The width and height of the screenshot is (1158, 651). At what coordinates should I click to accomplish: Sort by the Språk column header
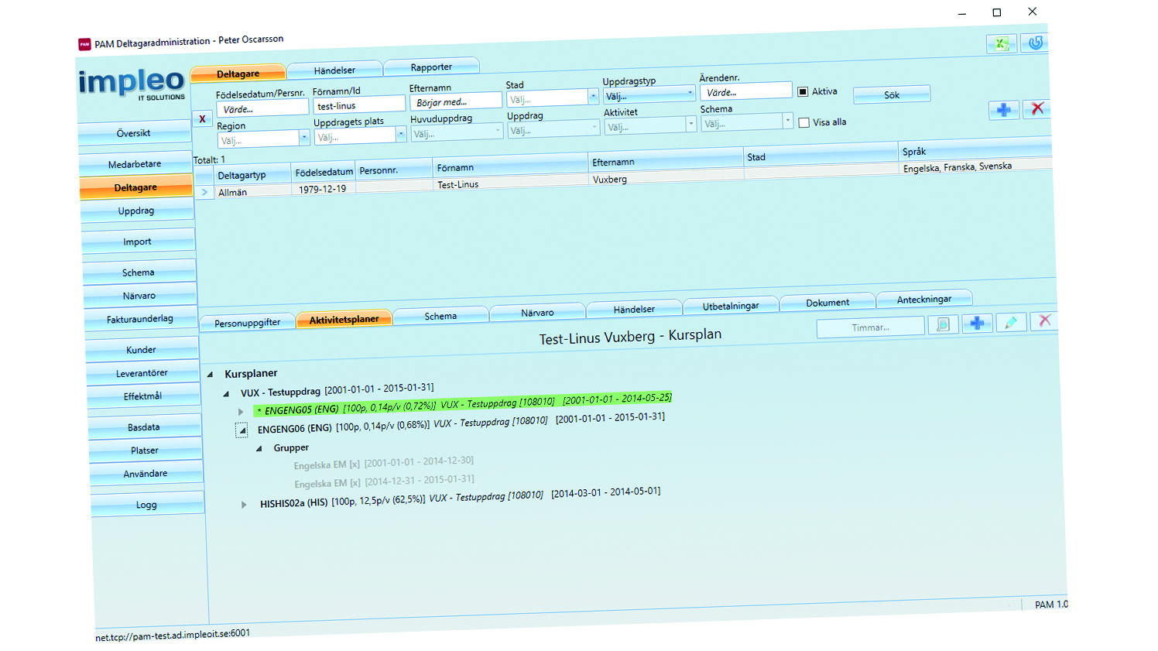(975, 149)
